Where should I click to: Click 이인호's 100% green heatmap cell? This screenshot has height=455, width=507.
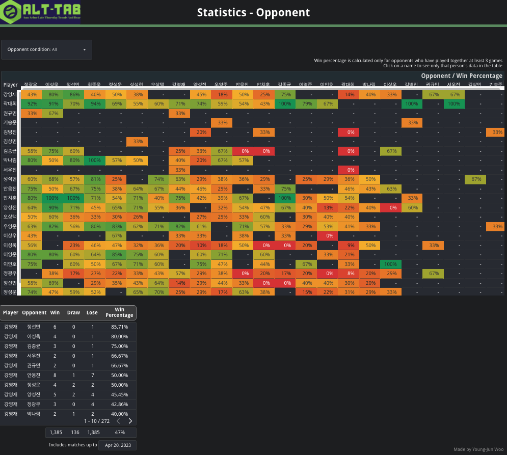pos(391,264)
